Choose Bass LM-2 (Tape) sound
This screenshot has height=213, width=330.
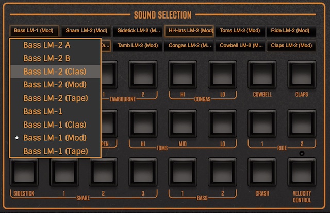coord(55,98)
